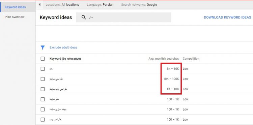This screenshot has height=125, width=253.
Task: Click the سئو keyword in the first row
Action: click(x=52, y=69)
